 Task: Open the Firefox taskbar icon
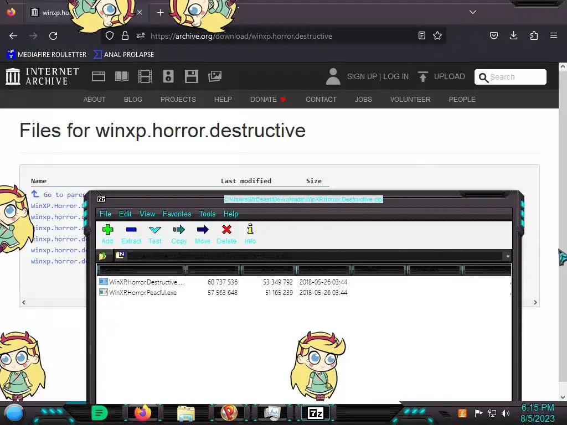(x=142, y=413)
